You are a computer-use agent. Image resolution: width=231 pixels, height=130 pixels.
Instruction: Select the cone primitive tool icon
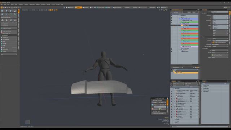click(x=15, y=11)
